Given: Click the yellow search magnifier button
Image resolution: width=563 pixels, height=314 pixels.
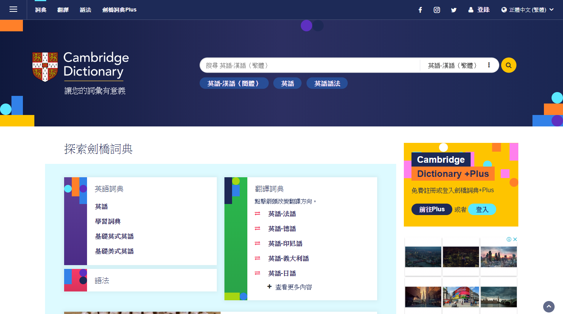Looking at the screenshot, I should point(509,65).
